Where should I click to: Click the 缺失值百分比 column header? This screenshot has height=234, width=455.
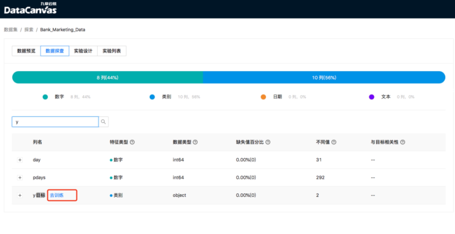point(250,142)
